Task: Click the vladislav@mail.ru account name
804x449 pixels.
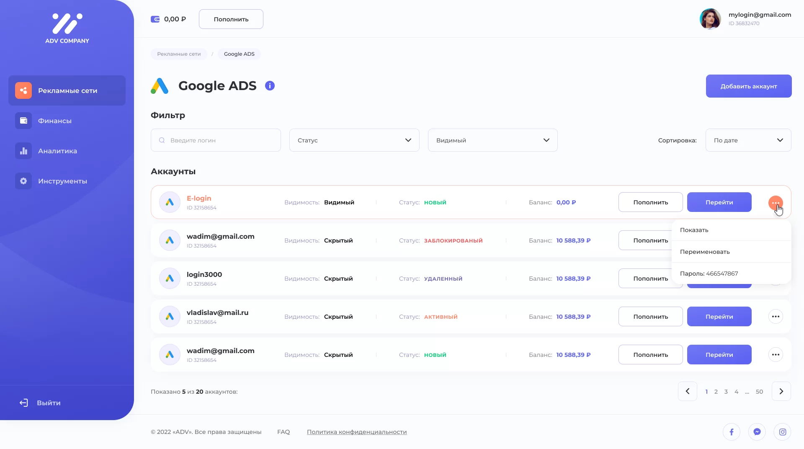Action: point(218,312)
